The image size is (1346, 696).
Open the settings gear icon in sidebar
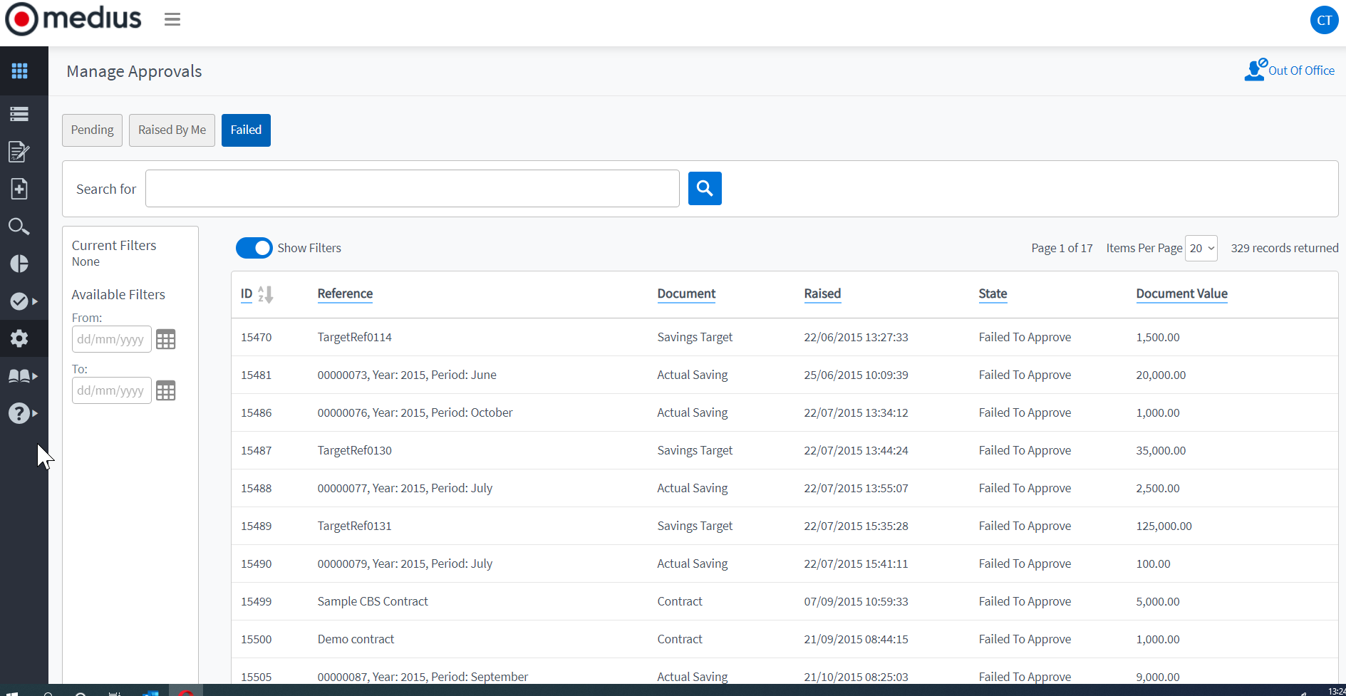point(19,338)
